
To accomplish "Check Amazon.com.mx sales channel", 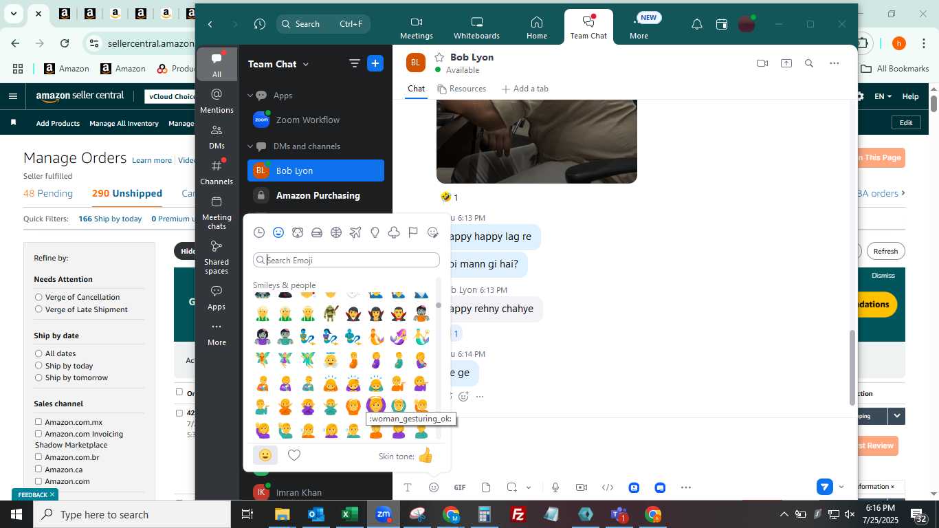I will 38,422.
